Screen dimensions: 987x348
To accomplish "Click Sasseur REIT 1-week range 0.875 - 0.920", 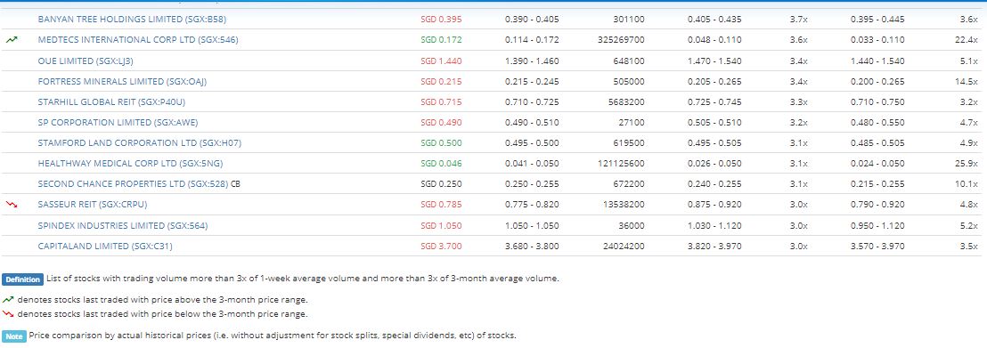I will click(x=714, y=205).
